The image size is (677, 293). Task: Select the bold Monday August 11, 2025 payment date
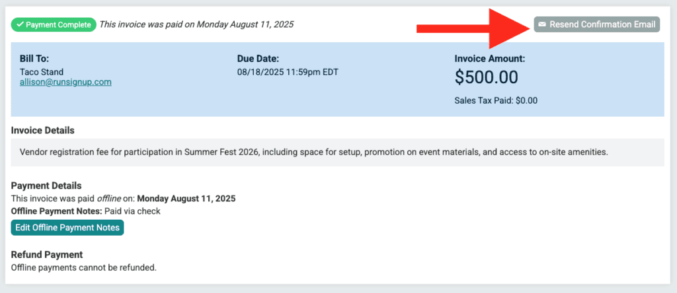(186, 199)
